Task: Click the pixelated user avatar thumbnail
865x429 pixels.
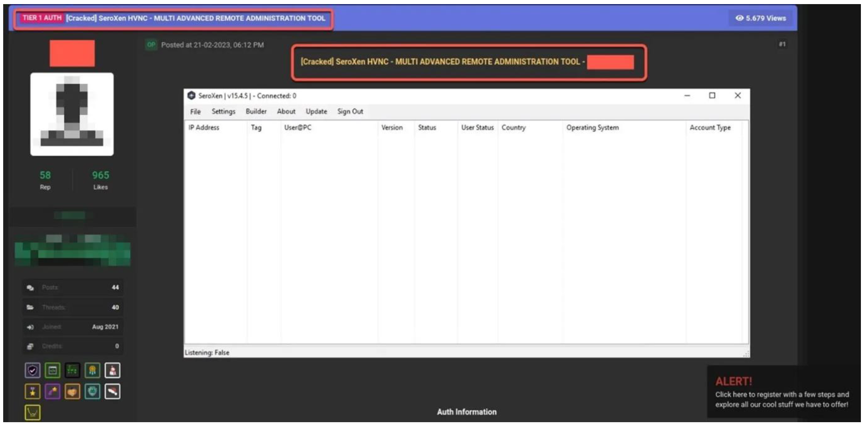Action: (72, 114)
